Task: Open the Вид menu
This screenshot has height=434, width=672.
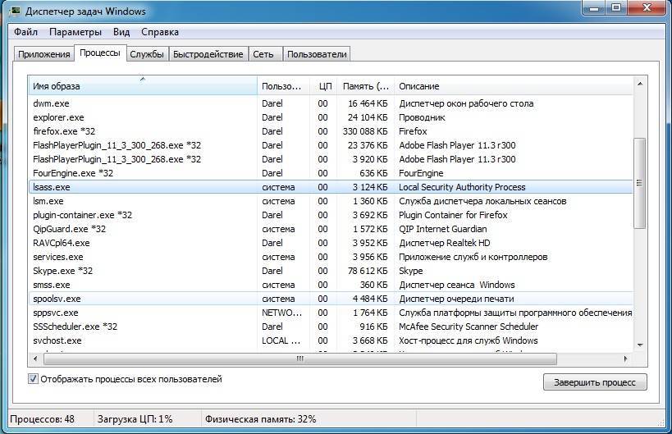Action: tap(121, 32)
